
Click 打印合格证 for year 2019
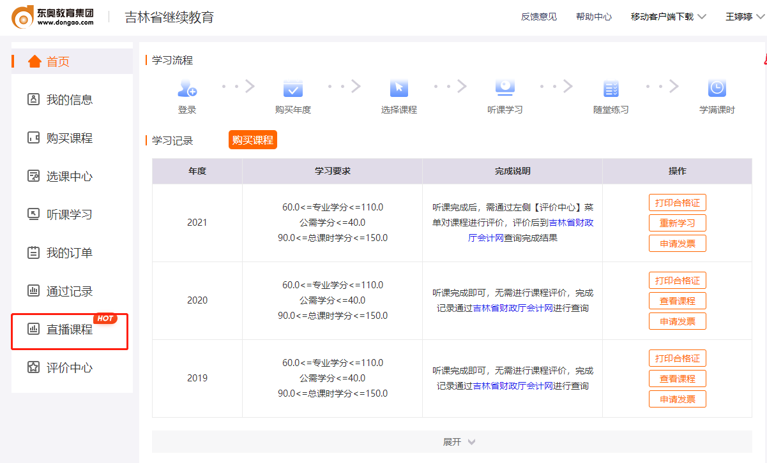coord(678,358)
